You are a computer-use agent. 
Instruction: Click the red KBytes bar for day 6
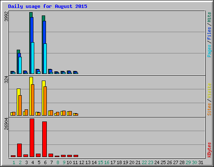point(44,139)
